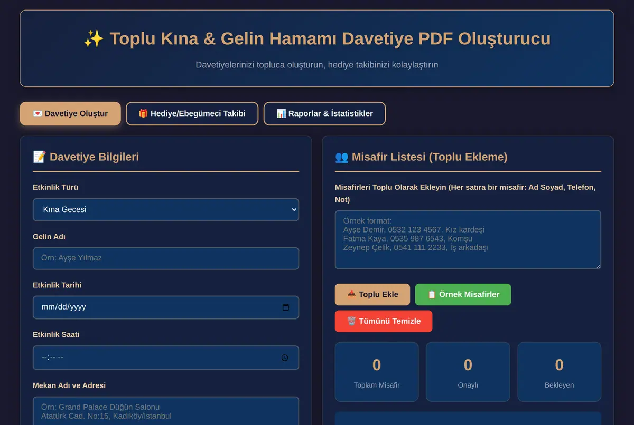
Task: Click the Onaylı counter card
Action: pos(468,372)
